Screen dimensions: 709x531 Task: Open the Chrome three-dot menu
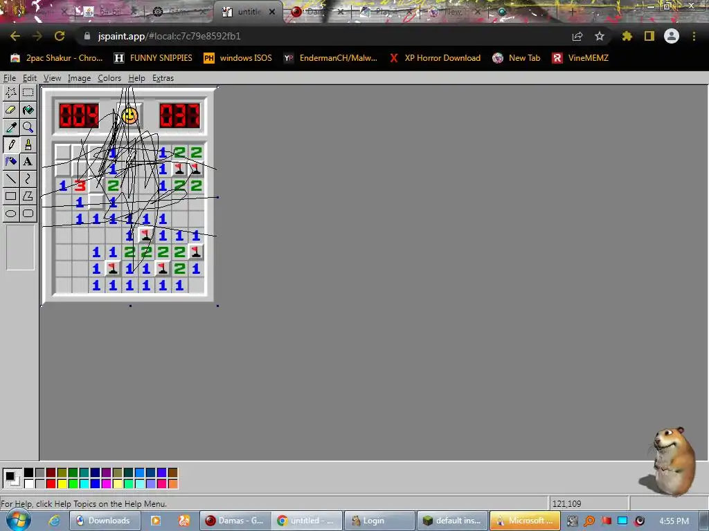click(694, 36)
